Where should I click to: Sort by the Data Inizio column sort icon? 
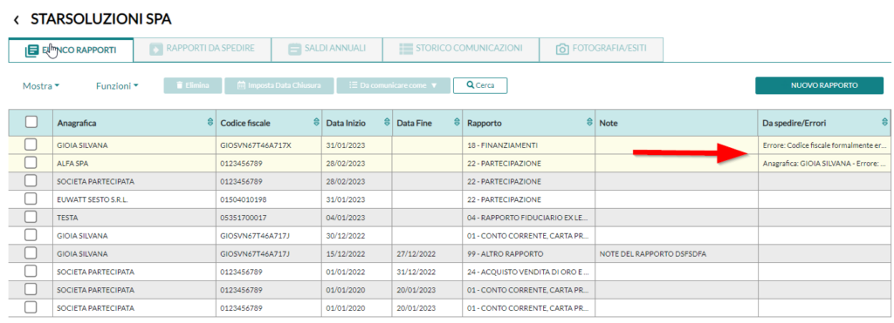point(387,122)
